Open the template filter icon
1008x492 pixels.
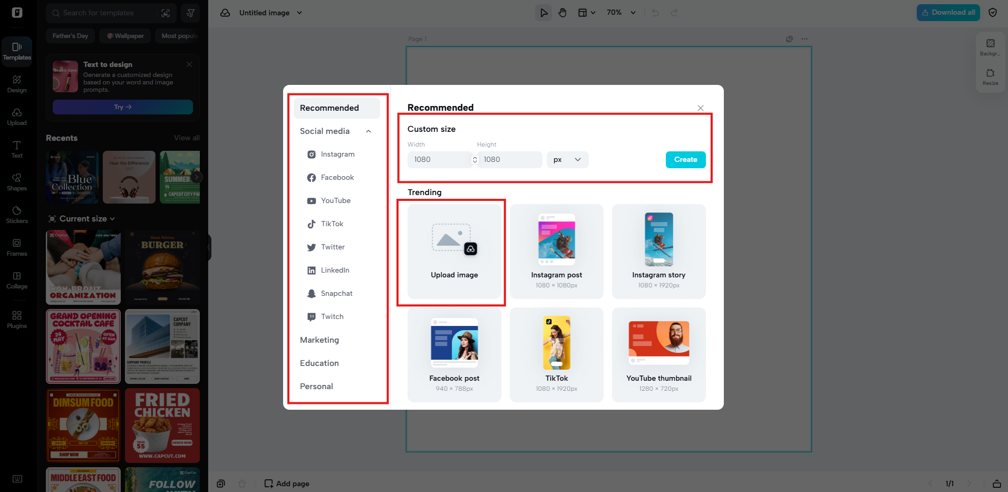(x=190, y=13)
